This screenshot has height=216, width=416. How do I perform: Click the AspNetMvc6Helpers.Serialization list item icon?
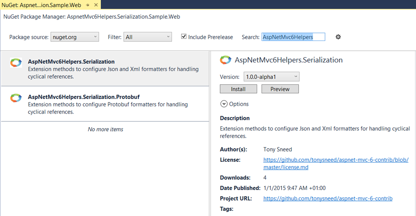tap(16, 63)
